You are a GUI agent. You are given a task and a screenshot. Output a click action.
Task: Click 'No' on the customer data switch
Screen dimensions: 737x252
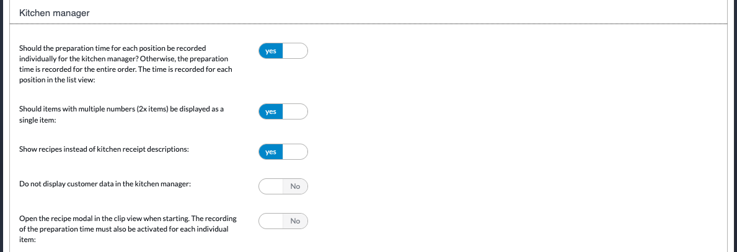click(295, 186)
